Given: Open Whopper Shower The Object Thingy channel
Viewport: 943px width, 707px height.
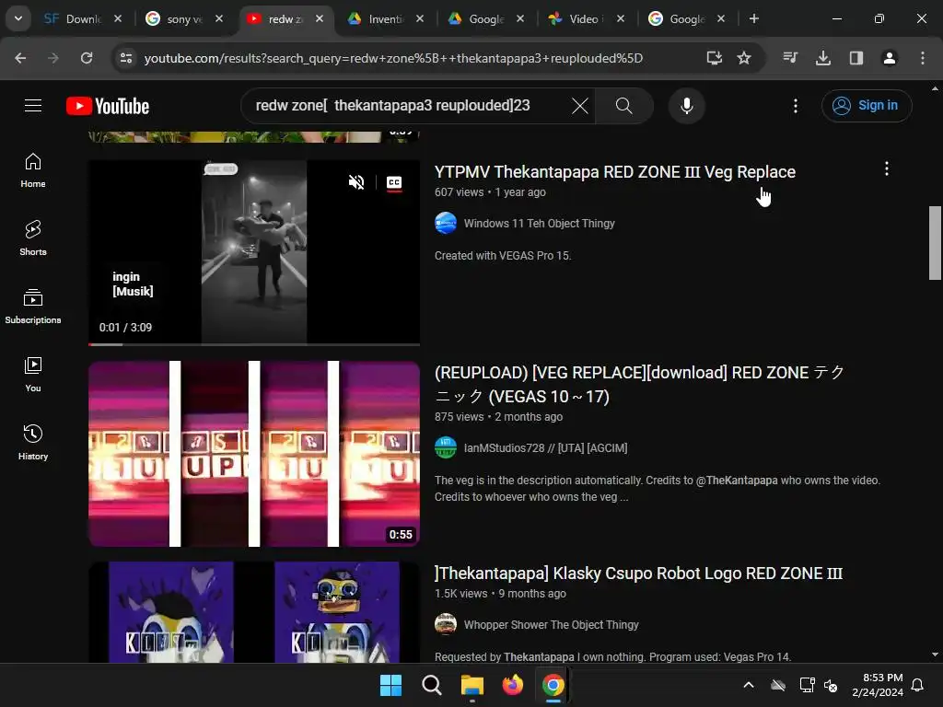Looking at the screenshot, I should [x=552, y=625].
